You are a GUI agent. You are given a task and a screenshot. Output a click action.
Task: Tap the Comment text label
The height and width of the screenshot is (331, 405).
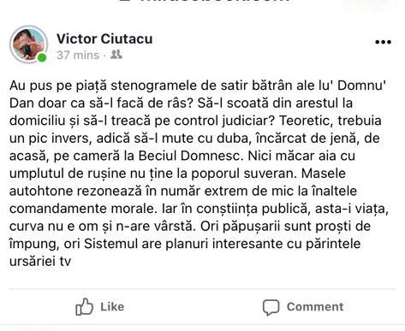point(315,307)
